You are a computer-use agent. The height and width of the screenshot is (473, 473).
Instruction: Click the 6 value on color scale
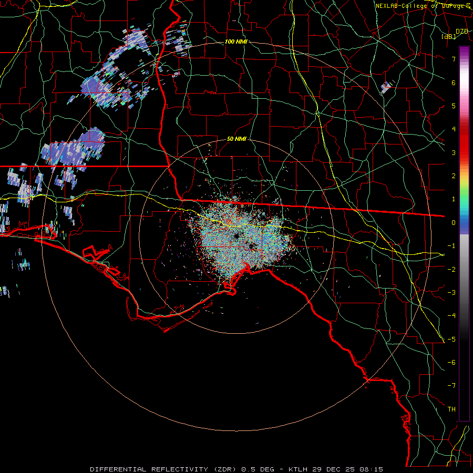tap(454, 83)
